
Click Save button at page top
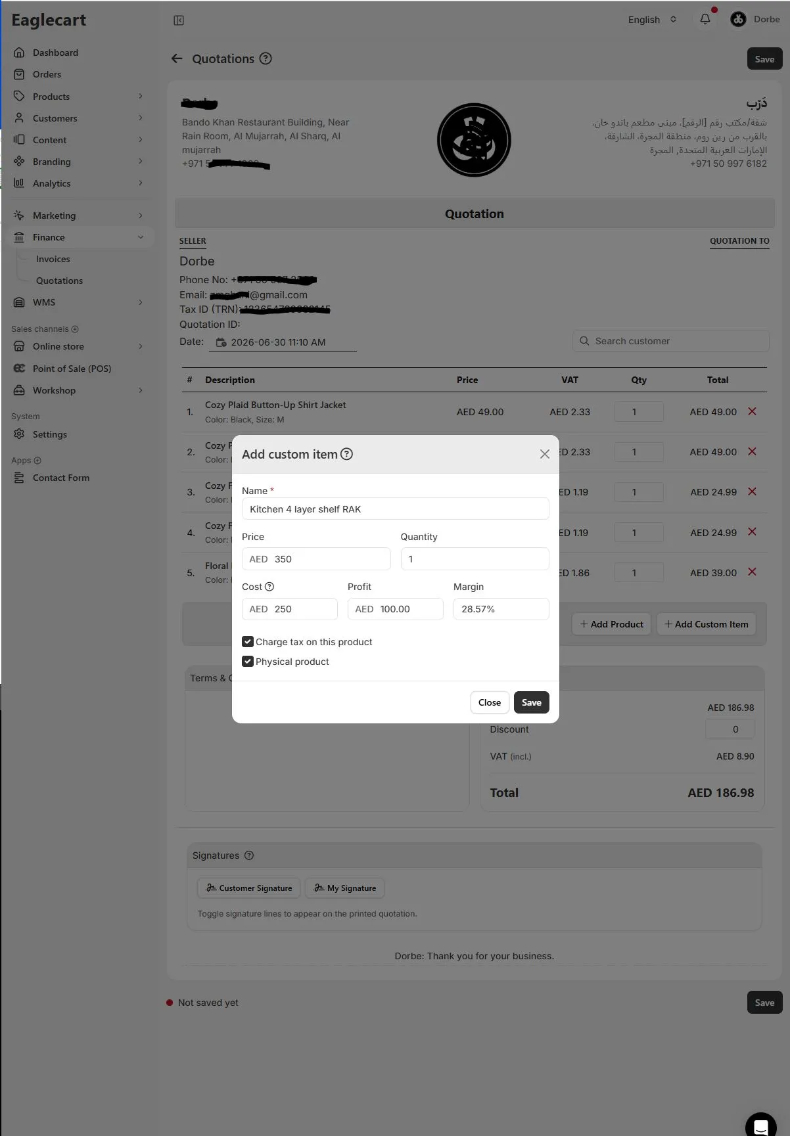tap(764, 59)
